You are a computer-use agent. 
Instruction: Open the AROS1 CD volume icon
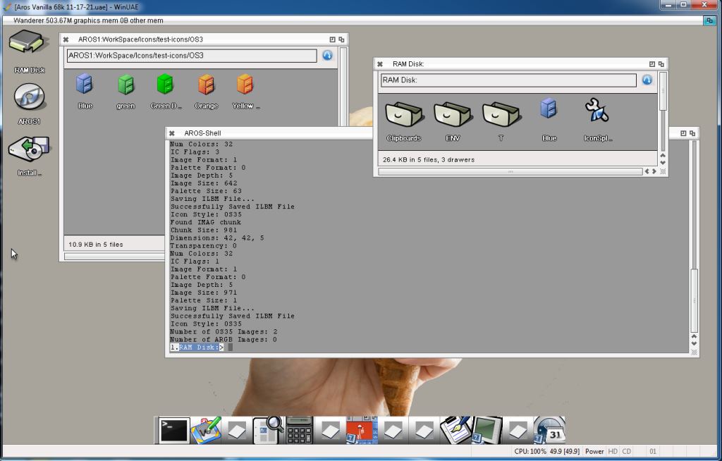pos(29,97)
